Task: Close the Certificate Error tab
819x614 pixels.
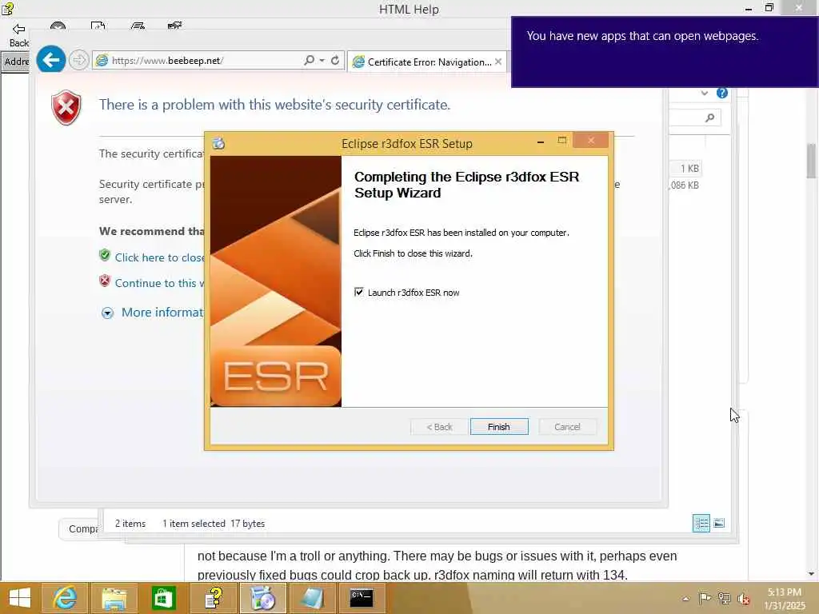Action: pyautogui.click(x=498, y=62)
